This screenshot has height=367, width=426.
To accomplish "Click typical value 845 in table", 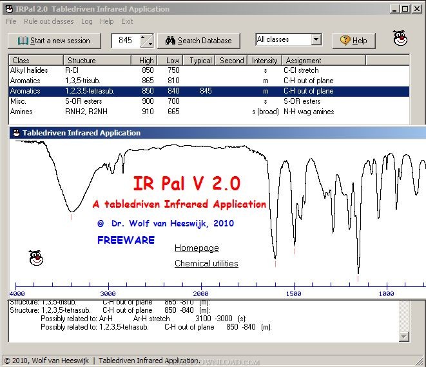I will click(x=206, y=91).
